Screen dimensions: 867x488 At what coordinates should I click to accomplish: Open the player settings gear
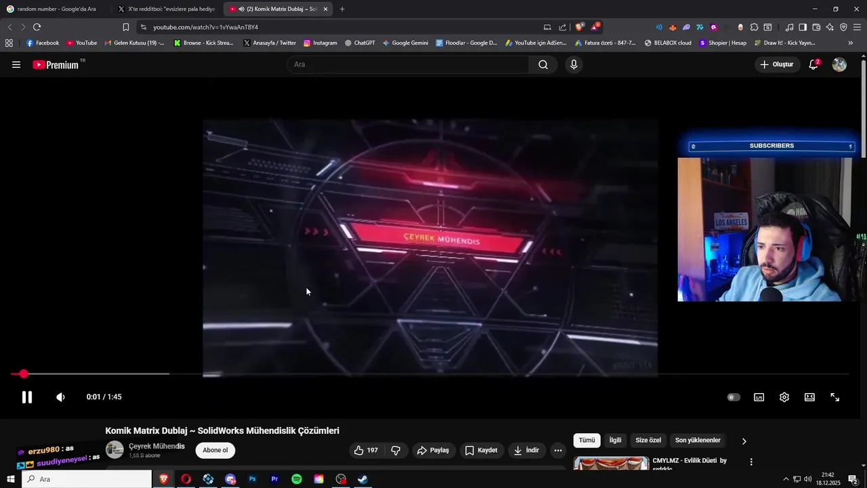pyautogui.click(x=784, y=397)
